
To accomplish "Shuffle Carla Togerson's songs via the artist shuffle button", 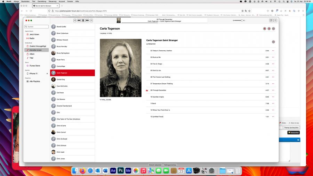I will tap(269, 28).
